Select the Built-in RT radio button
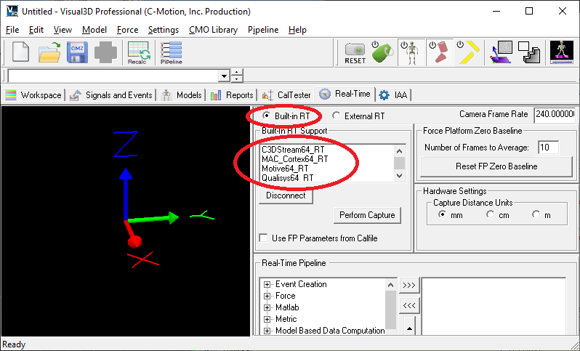 tap(265, 116)
